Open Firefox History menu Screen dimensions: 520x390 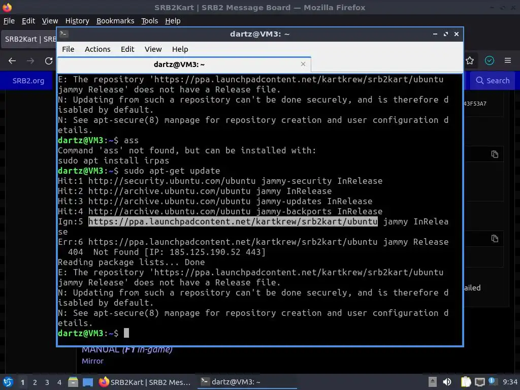77,21
